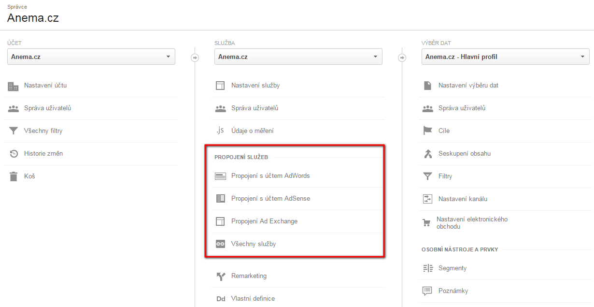
Task: Select Propojení s účtem AdSense
Action: pyautogui.click(x=270, y=199)
